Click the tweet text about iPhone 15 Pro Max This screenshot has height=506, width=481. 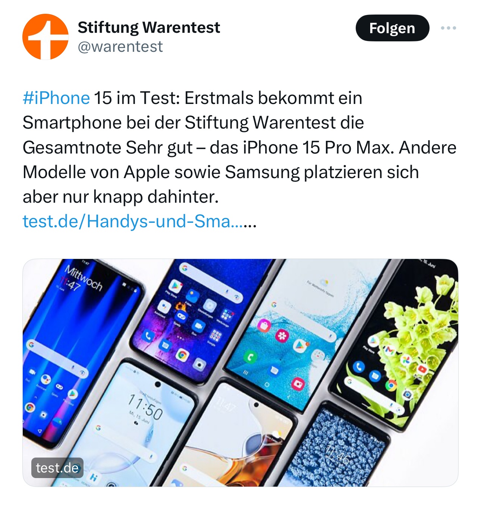pos(239,147)
